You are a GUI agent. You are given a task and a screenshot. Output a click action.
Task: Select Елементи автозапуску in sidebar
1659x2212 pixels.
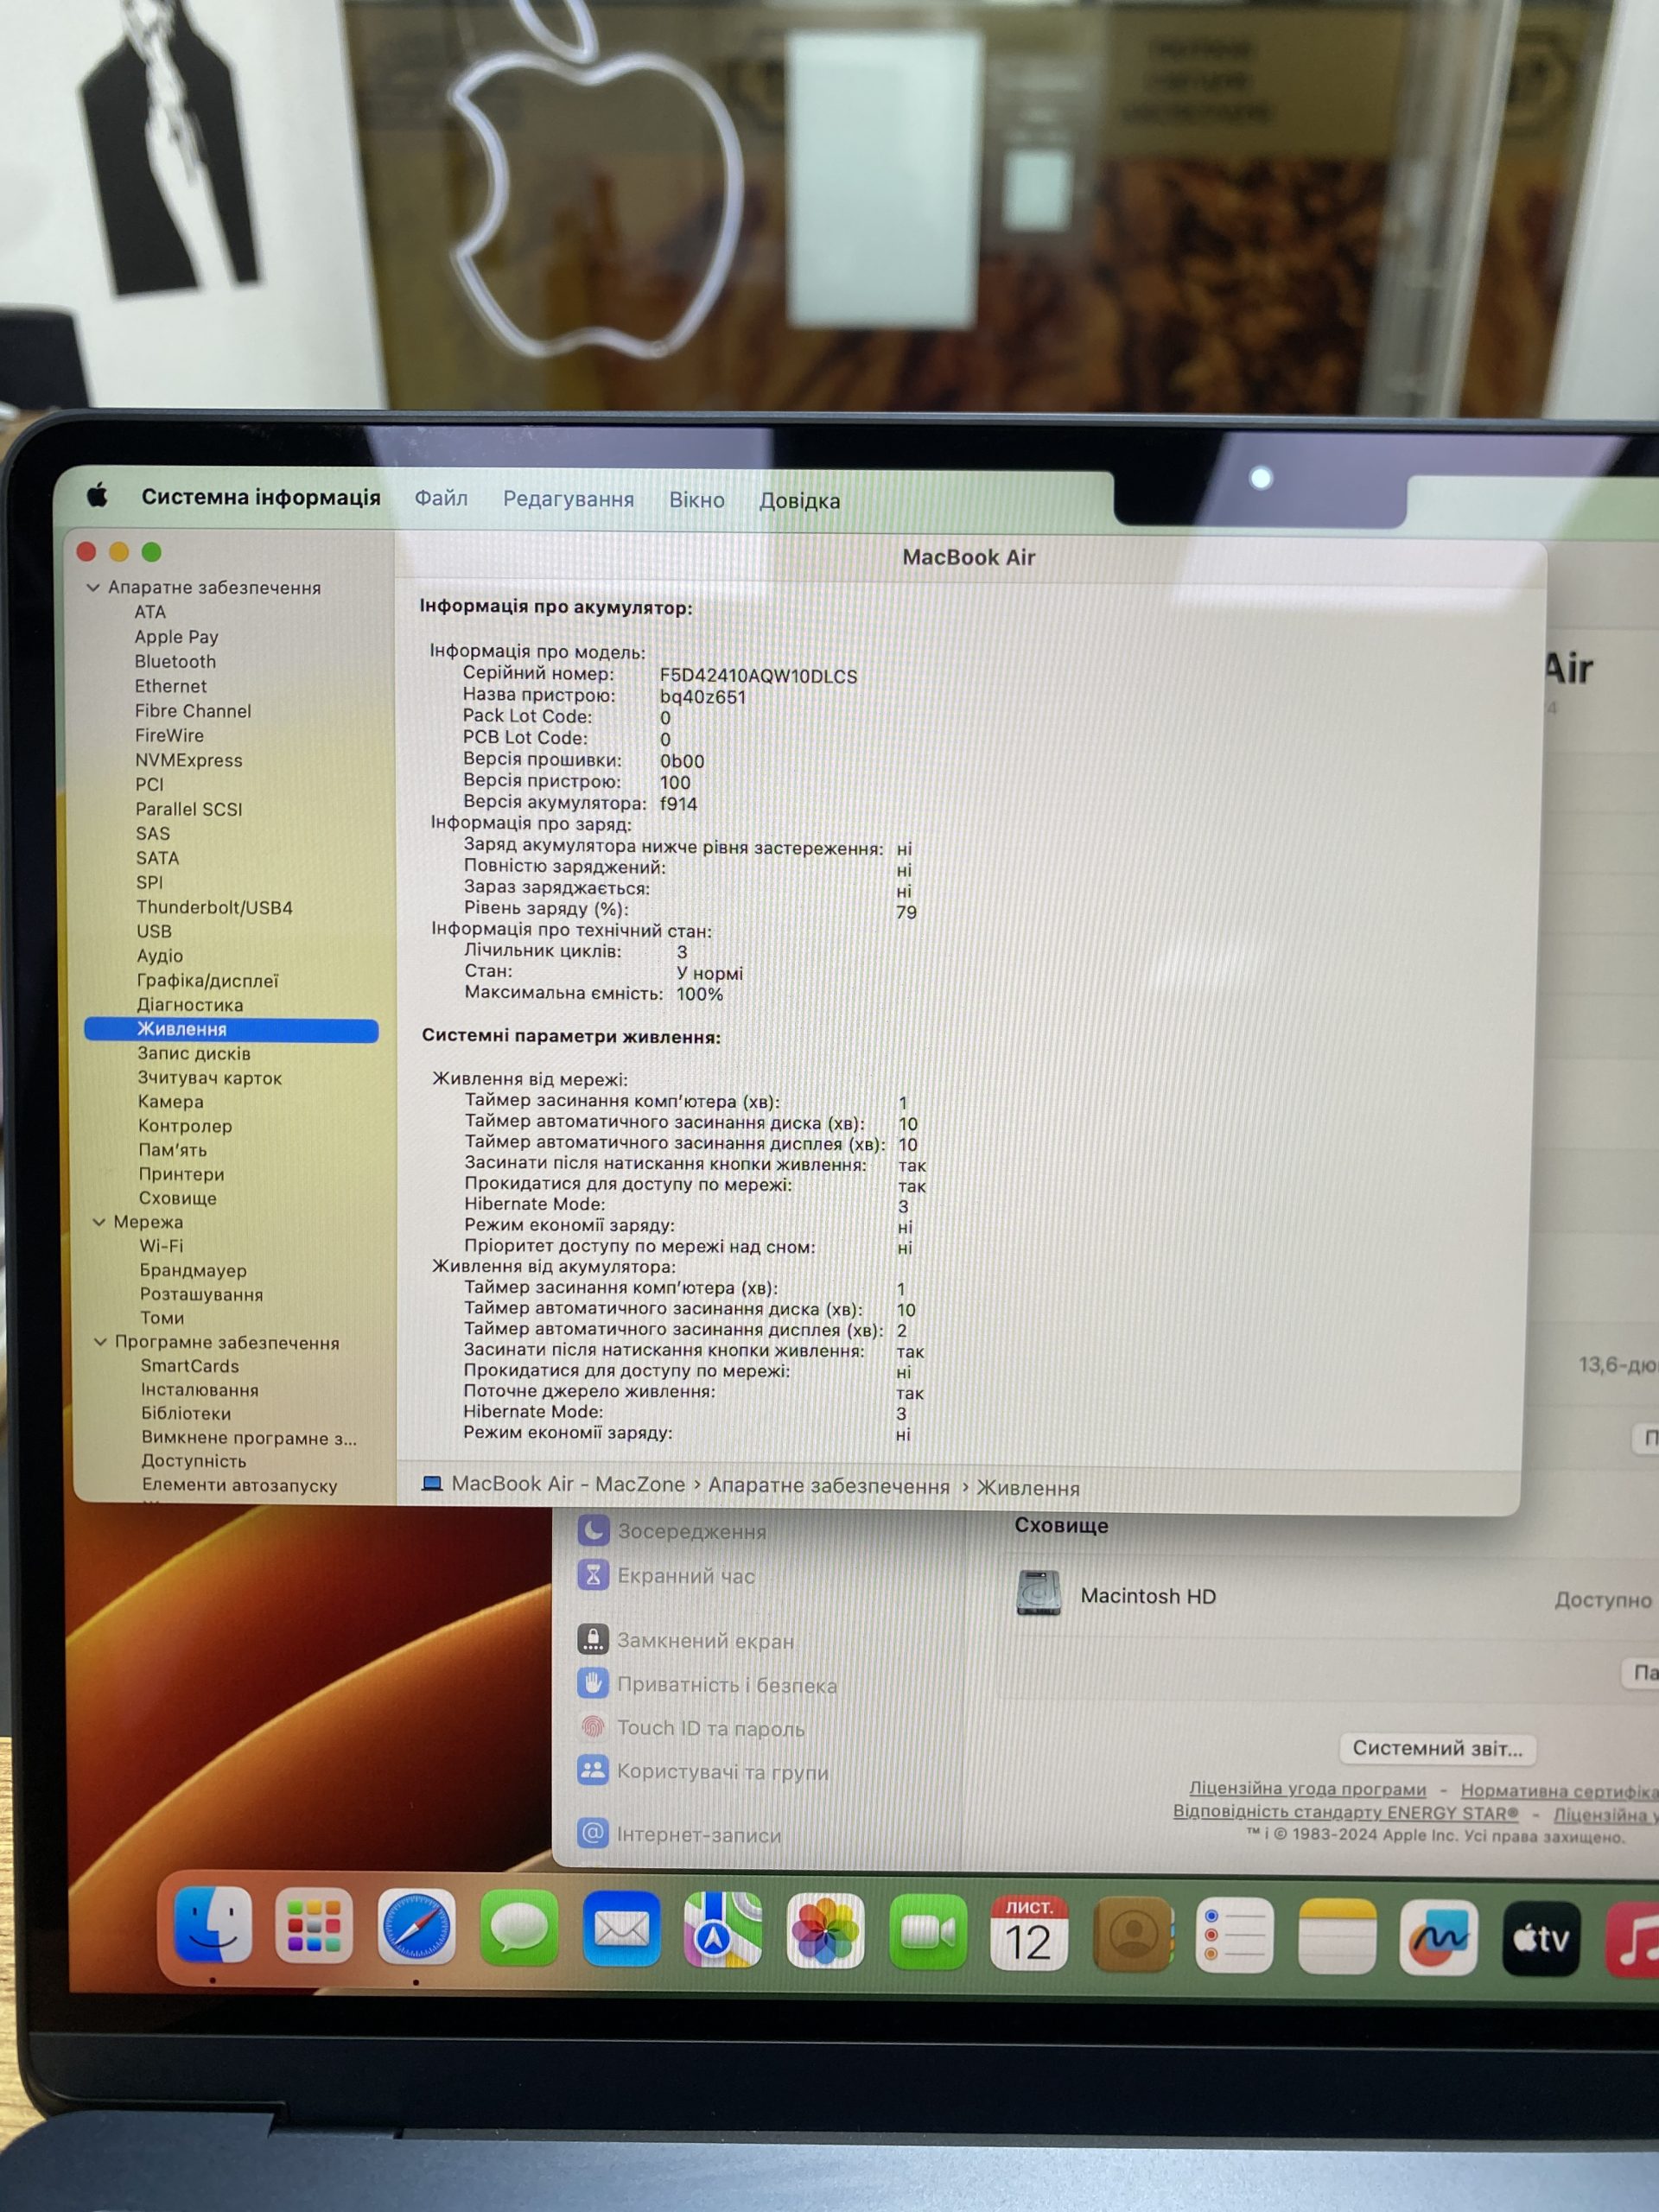coord(239,1485)
